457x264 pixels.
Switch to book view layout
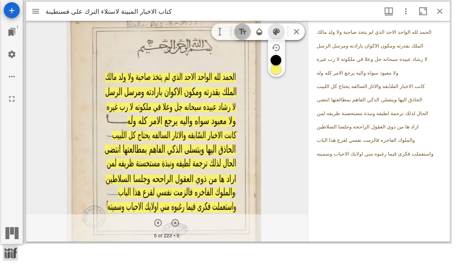point(389,12)
